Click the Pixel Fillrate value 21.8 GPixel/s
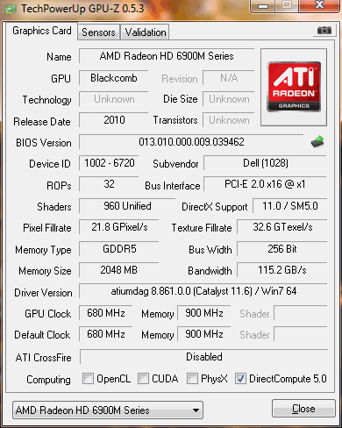 tap(119, 227)
